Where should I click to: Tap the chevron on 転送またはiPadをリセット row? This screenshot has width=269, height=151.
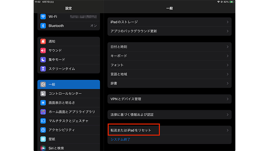tap(227, 130)
